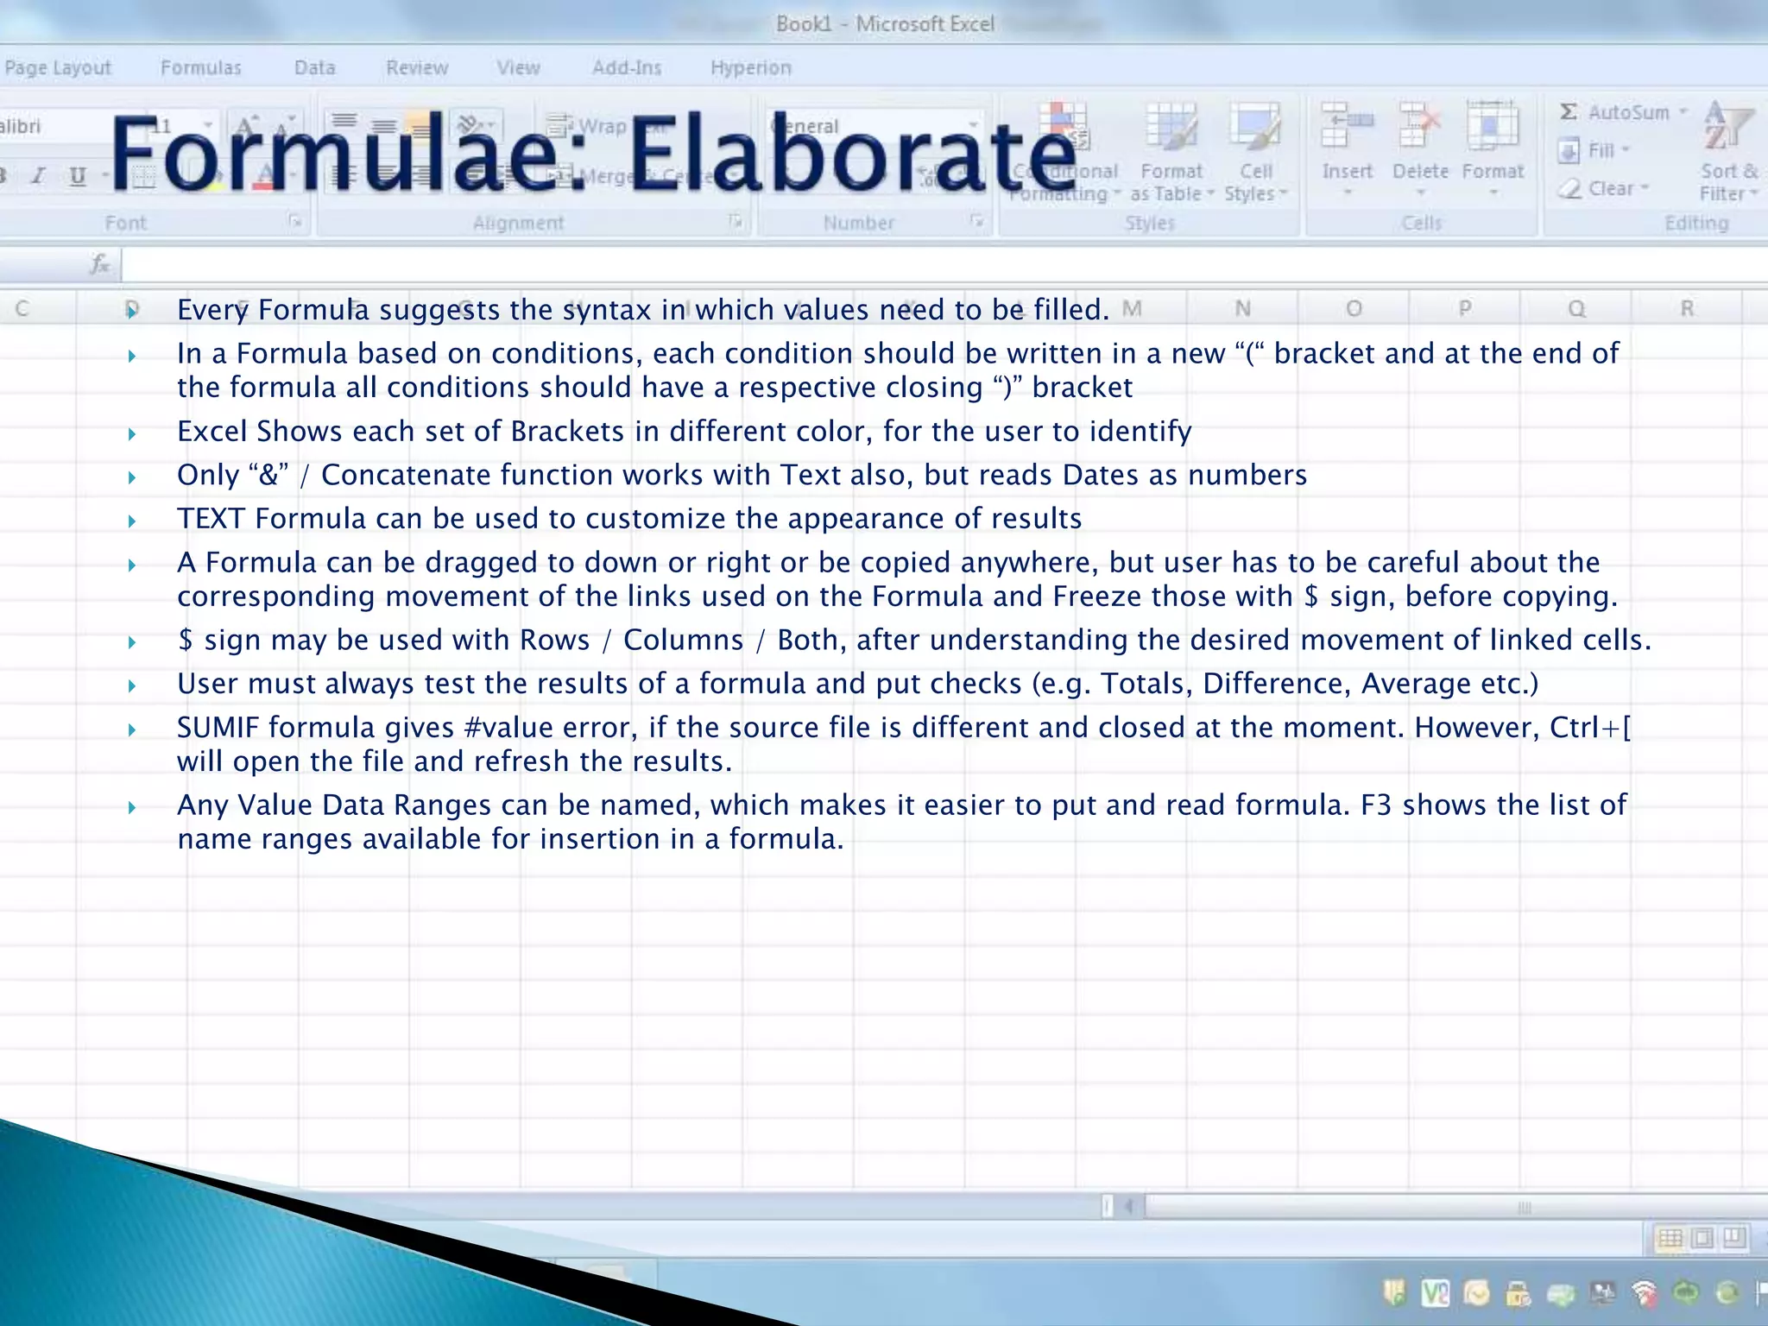Click the horizontal scrollbar left arrow
The image size is (1768, 1326).
[1128, 1206]
